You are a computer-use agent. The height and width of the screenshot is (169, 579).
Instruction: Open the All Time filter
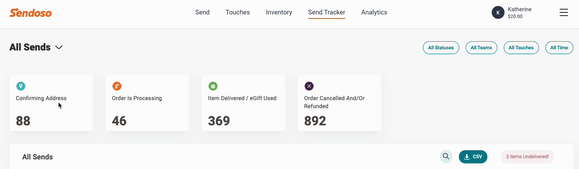point(559,48)
